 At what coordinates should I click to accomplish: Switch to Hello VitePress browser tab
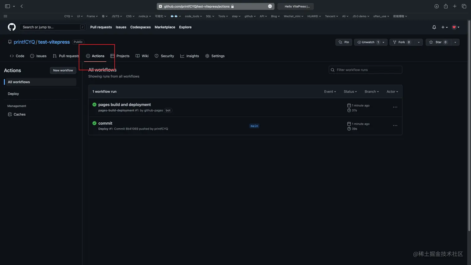[295, 6]
